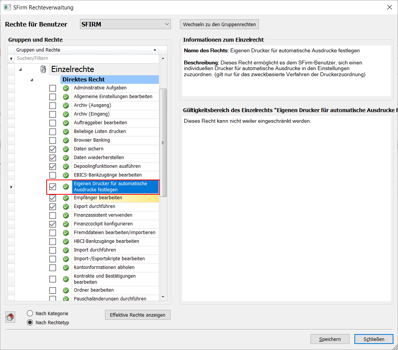Check the Kontoinformationen abholen checkbox
Viewport: 398px width, 350px height.
coord(53,267)
